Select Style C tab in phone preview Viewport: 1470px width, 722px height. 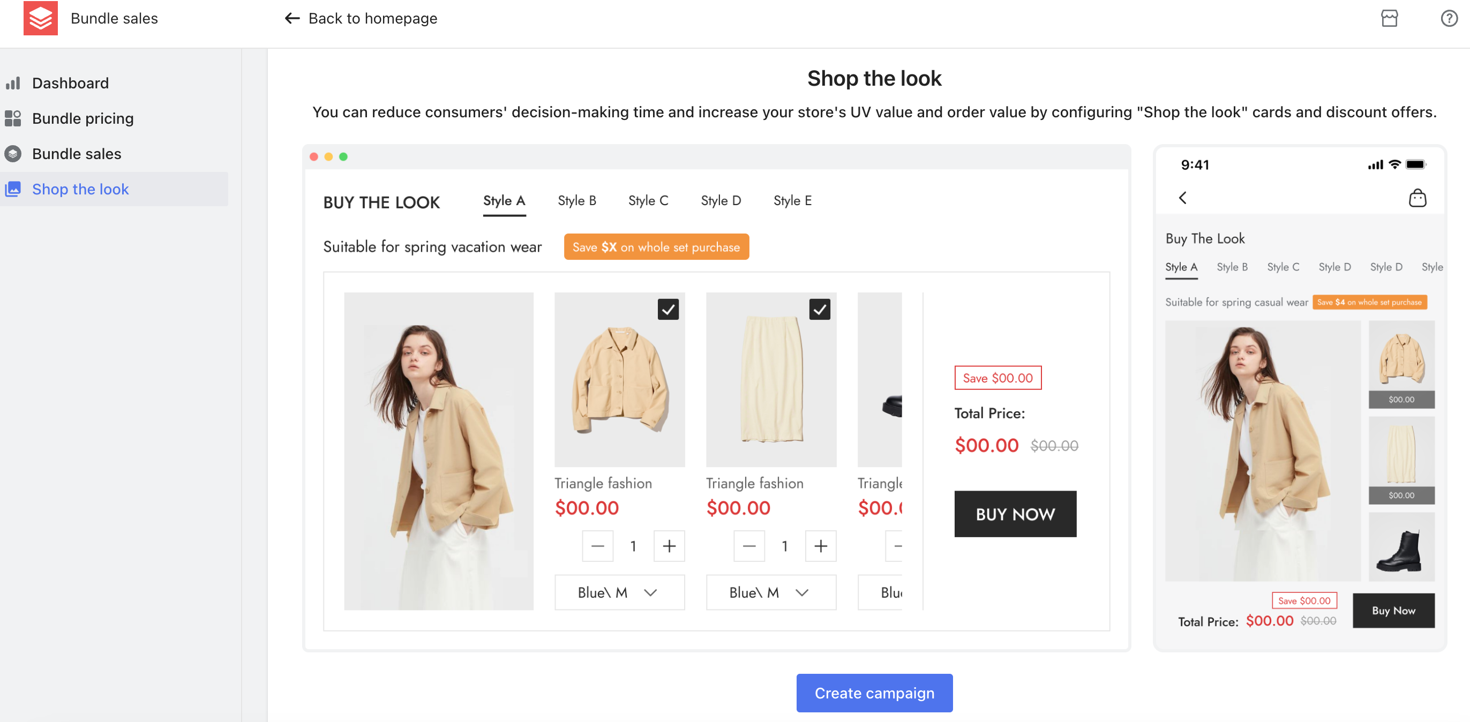[1283, 267]
